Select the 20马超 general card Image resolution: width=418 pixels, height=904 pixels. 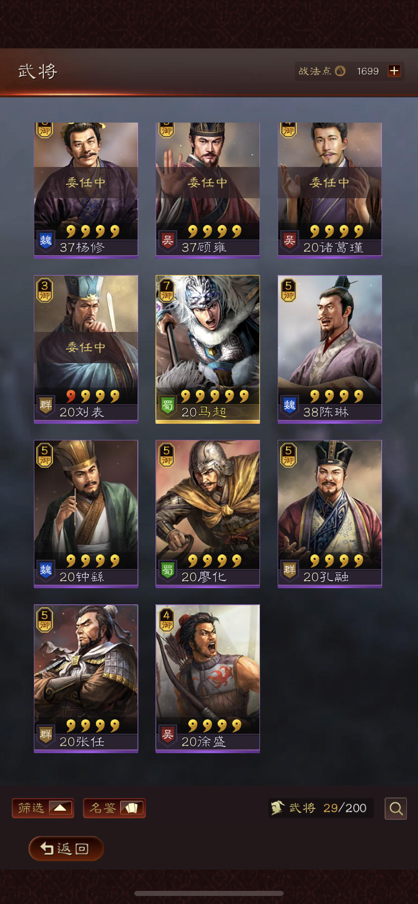(x=207, y=349)
